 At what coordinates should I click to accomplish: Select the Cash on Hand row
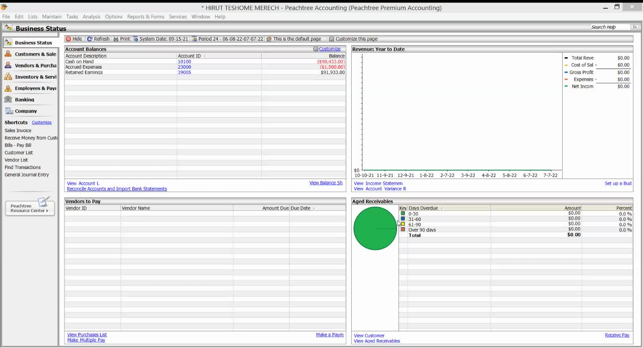(x=205, y=61)
